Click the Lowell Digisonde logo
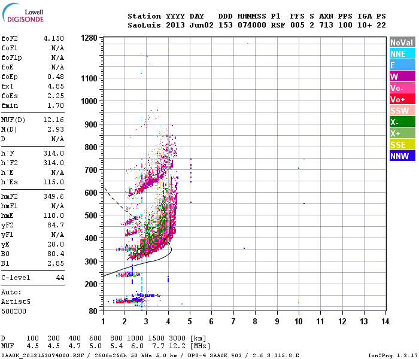Viewport: 419px width, 359px height. pyautogui.click(x=23, y=13)
